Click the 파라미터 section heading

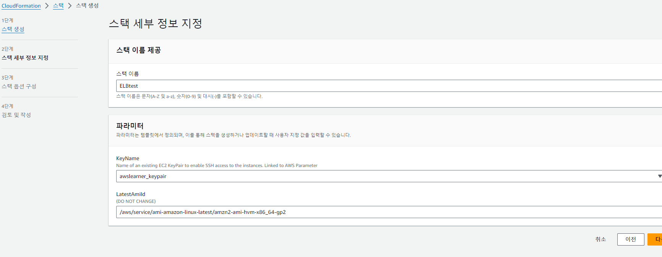coord(130,126)
